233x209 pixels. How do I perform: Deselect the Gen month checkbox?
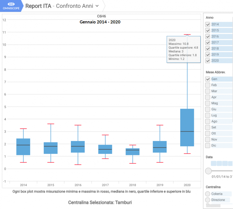(x=208, y=79)
